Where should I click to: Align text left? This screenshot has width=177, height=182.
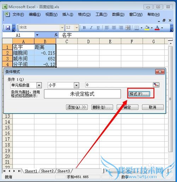click(107, 28)
